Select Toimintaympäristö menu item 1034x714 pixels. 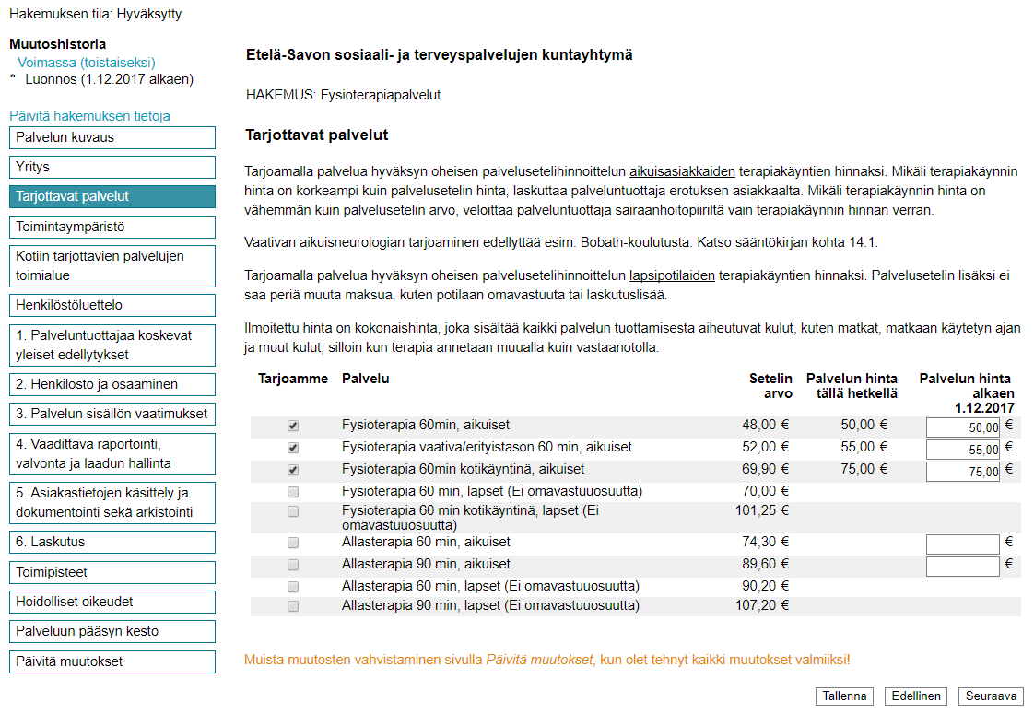[x=112, y=227]
